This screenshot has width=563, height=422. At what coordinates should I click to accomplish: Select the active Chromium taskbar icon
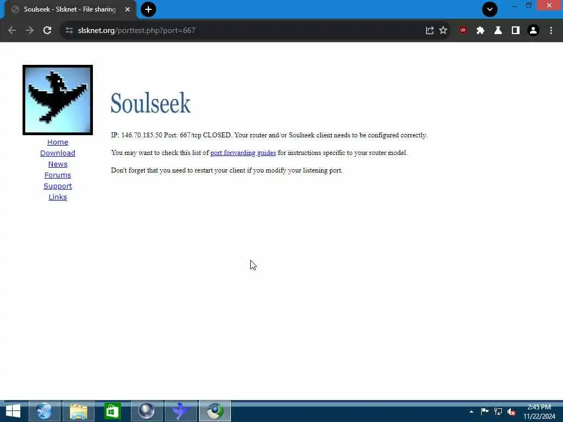[x=215, y=411]
